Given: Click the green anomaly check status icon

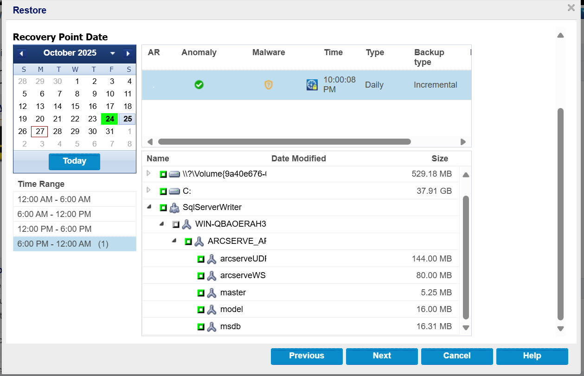Looking at the screenshot, I should point(199,85).
